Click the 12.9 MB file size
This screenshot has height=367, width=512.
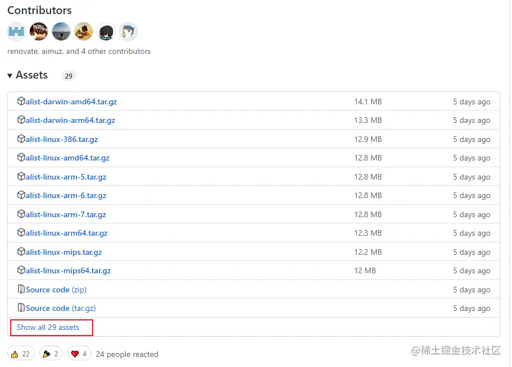click(x=368, y=139)
